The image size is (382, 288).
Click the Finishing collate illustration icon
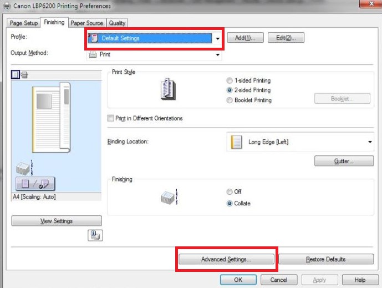(169, 197)
